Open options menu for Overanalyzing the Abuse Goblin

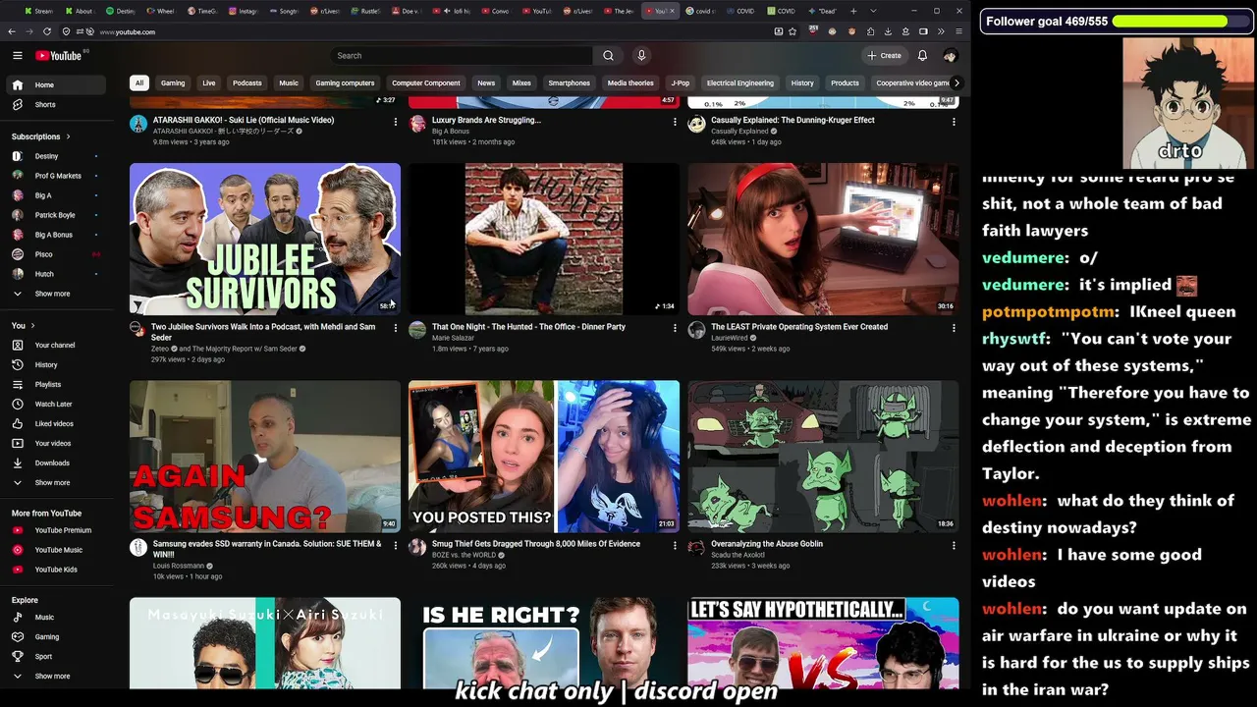coord(954,546)
